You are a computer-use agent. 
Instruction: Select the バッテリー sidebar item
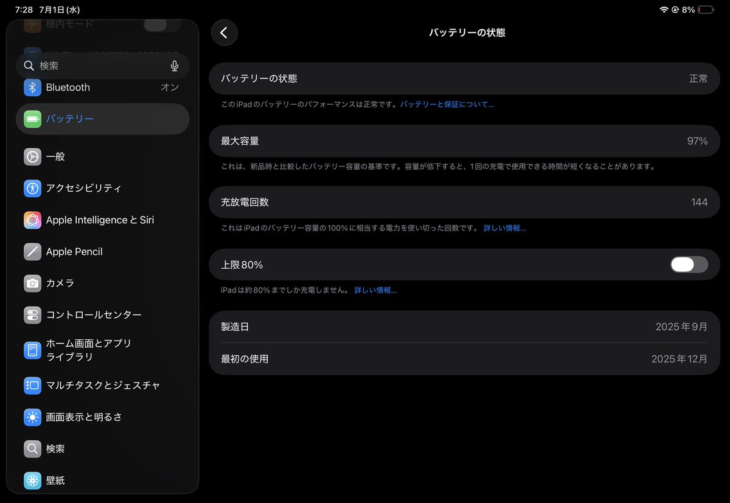[x=102, y=119]
